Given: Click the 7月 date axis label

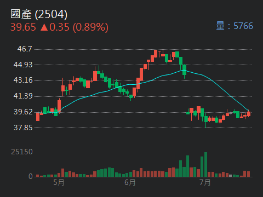Looking at the screenshot, I should 205,183.
